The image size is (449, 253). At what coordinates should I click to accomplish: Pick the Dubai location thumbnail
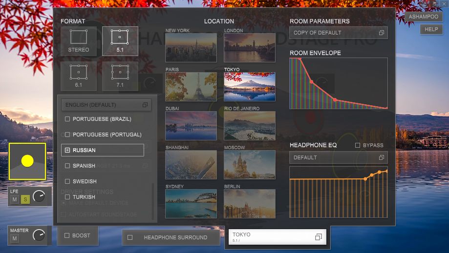(191, 126)
